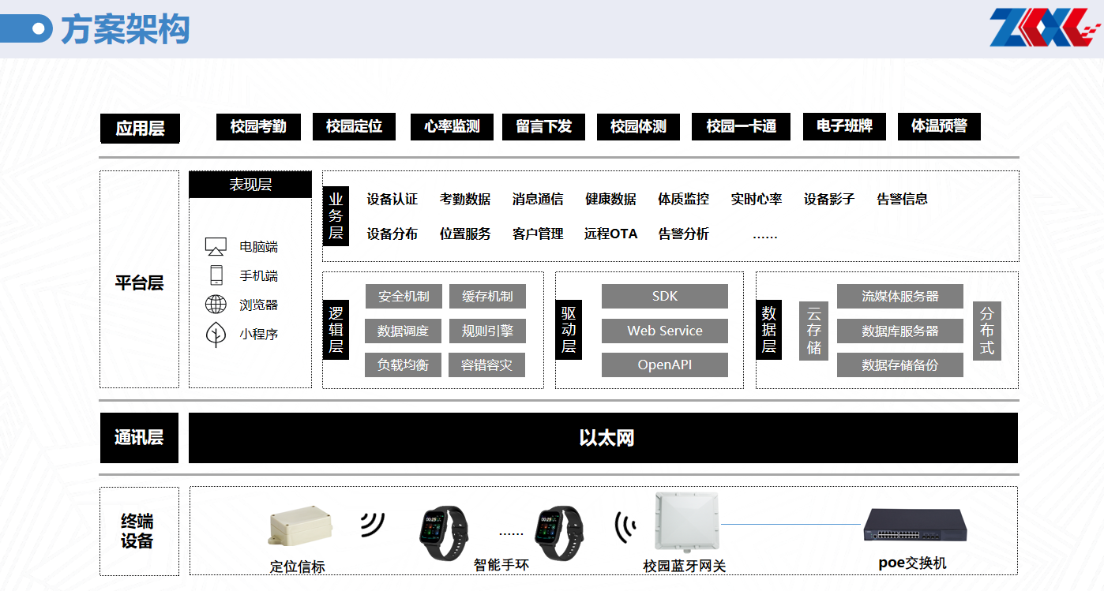1104x591 pixels.
Task: Click the 心率监测 application box
Action: pos(452,127)
